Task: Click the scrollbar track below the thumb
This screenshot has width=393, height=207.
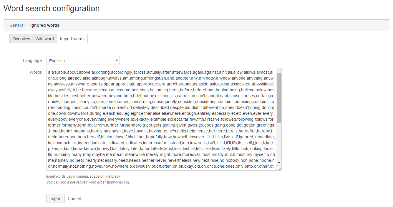Action: tap(279, 141)
